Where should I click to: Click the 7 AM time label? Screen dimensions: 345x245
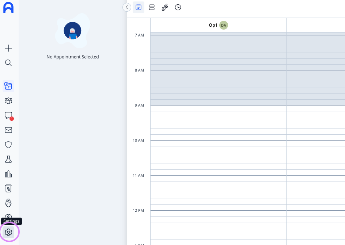point(139,35)
